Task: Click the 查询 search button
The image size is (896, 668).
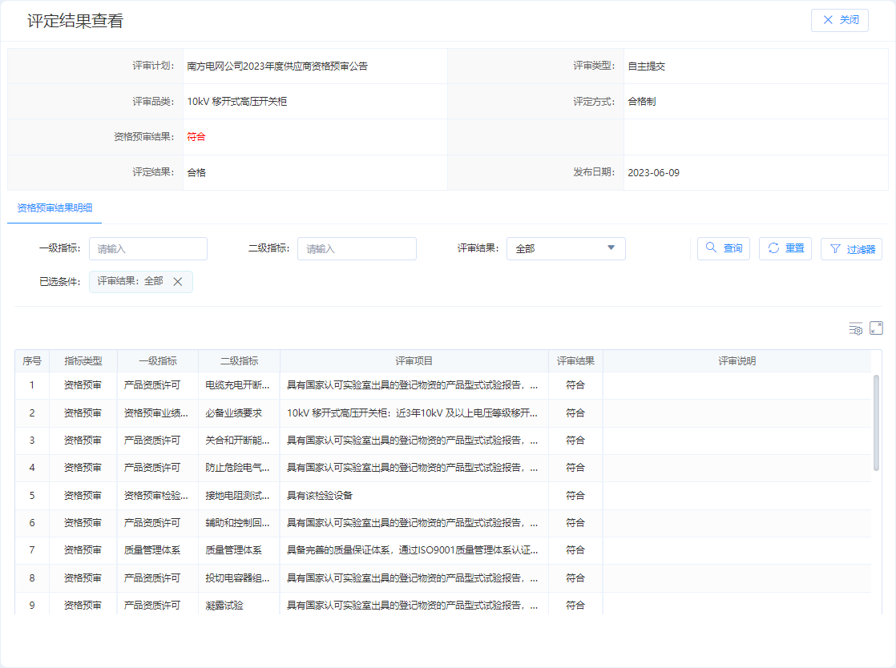Action: click(724, 248)
